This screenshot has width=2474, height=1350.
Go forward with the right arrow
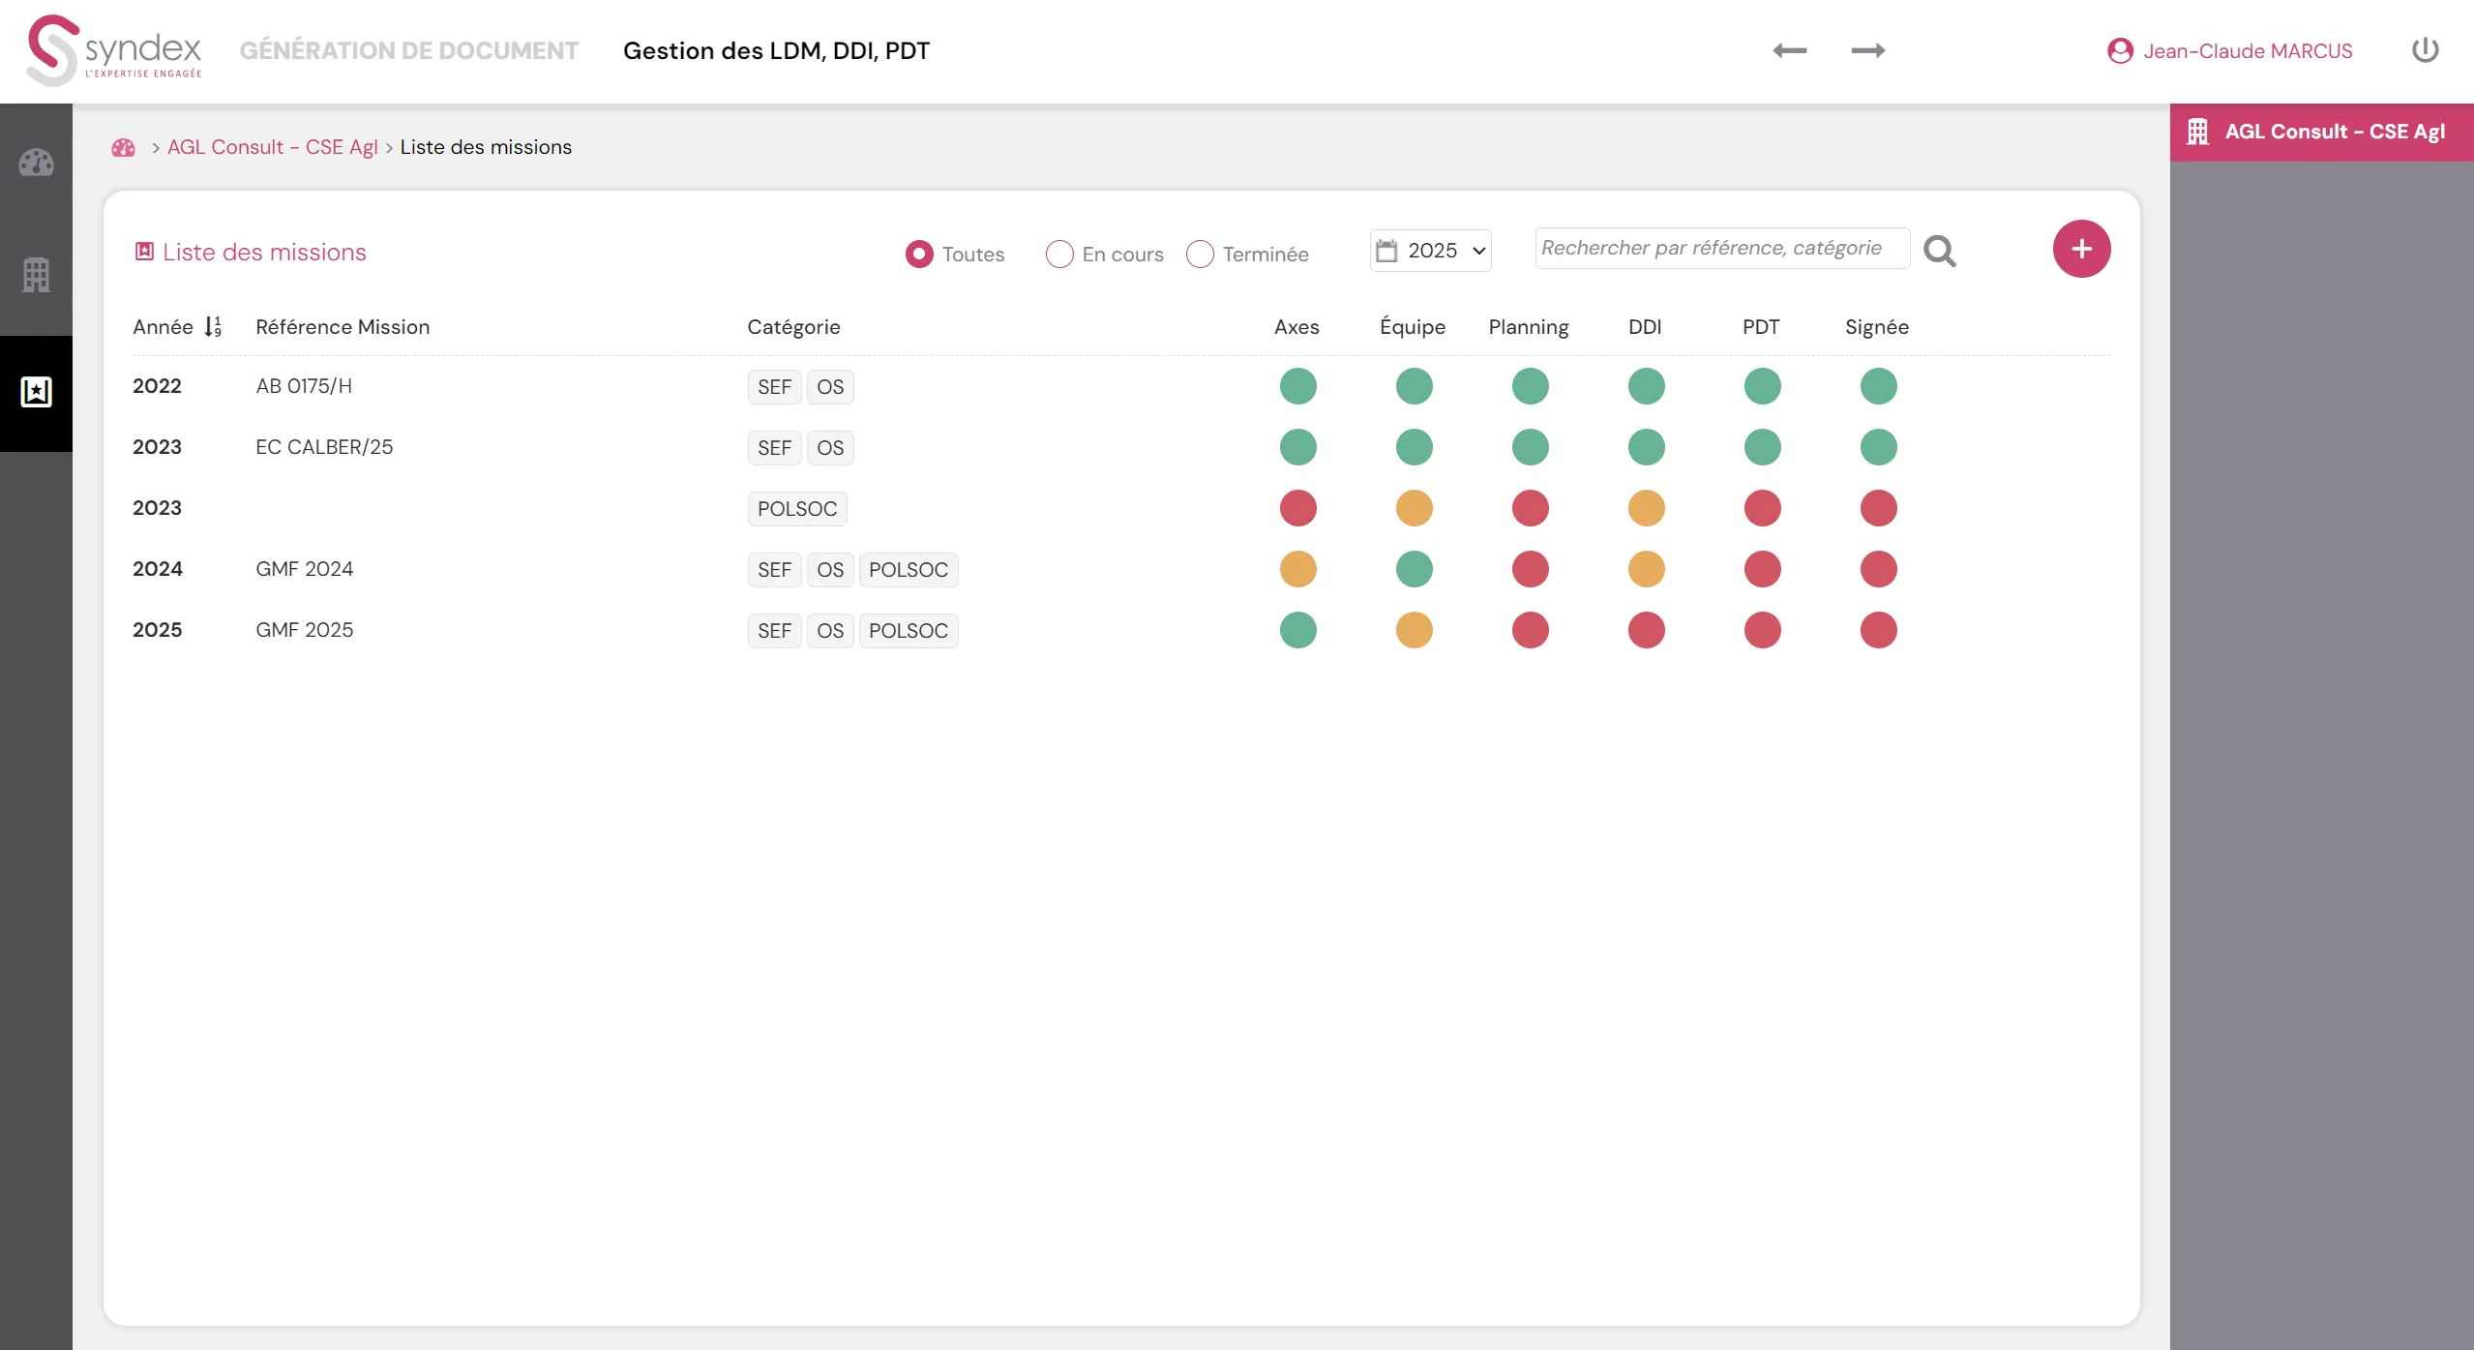[x=1868, y=50]
